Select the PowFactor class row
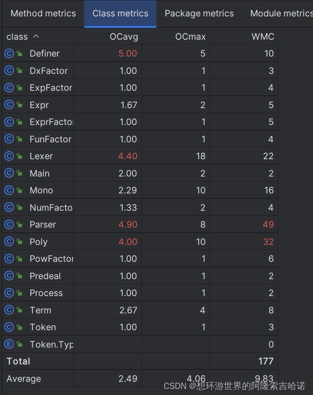 click(140, 259)
